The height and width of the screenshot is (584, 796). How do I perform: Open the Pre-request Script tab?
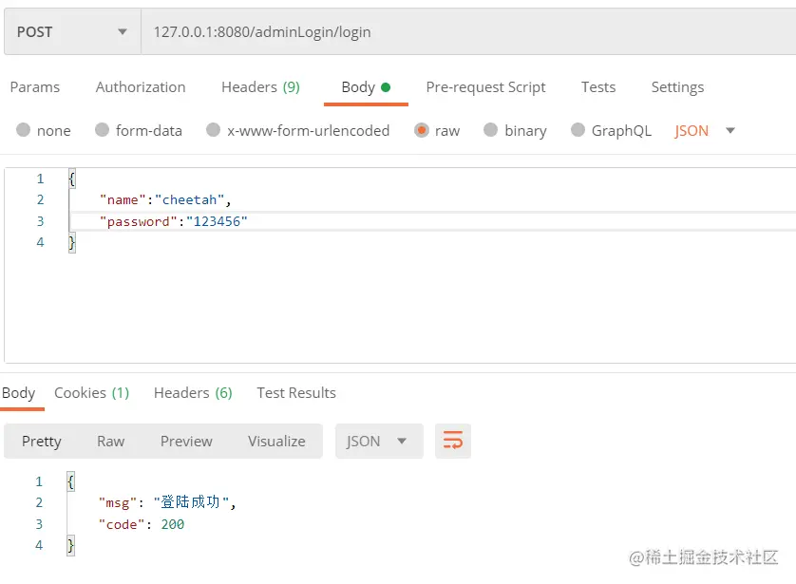pyautogui.click(x=485, y=87)
